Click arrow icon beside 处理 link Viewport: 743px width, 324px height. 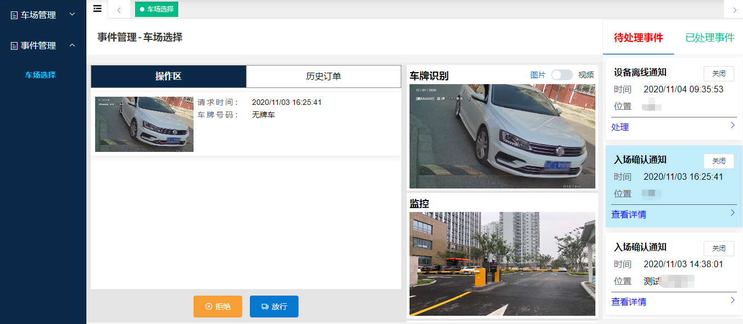tap(733, 126)
